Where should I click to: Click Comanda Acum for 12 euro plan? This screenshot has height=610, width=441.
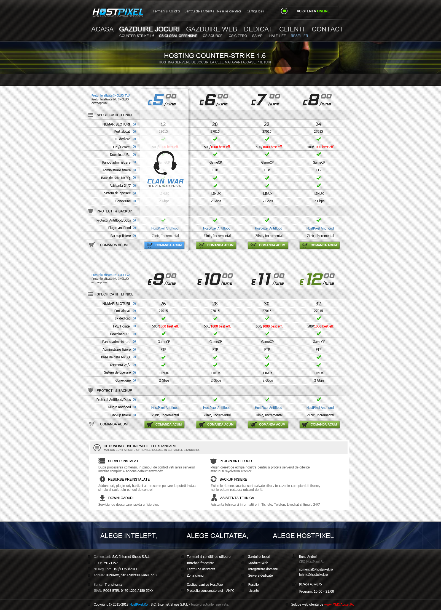(x=319, y=424)
